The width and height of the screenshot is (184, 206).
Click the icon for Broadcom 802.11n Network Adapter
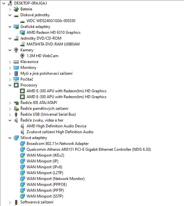coord(22,144)
